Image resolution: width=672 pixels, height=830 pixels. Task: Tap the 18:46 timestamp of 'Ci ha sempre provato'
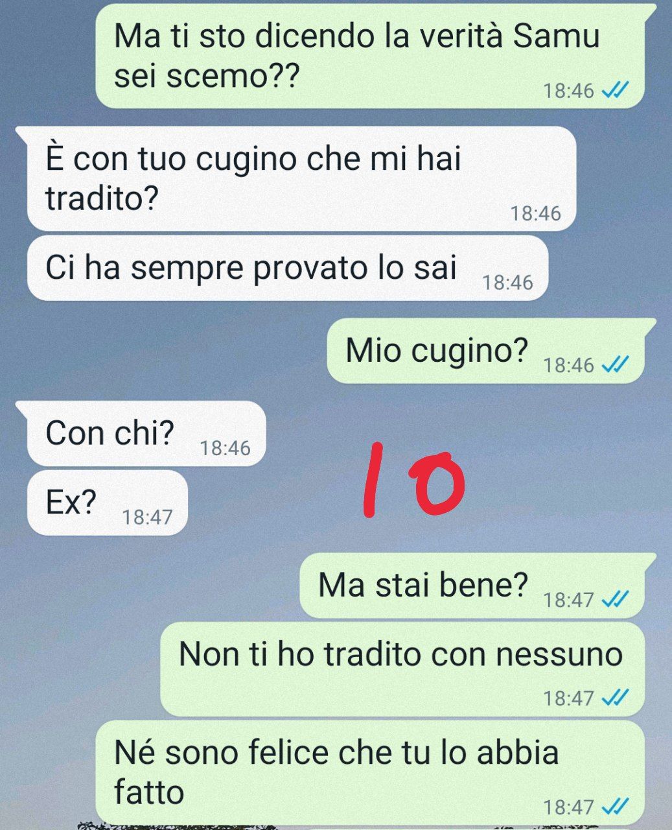coord(508,283)
